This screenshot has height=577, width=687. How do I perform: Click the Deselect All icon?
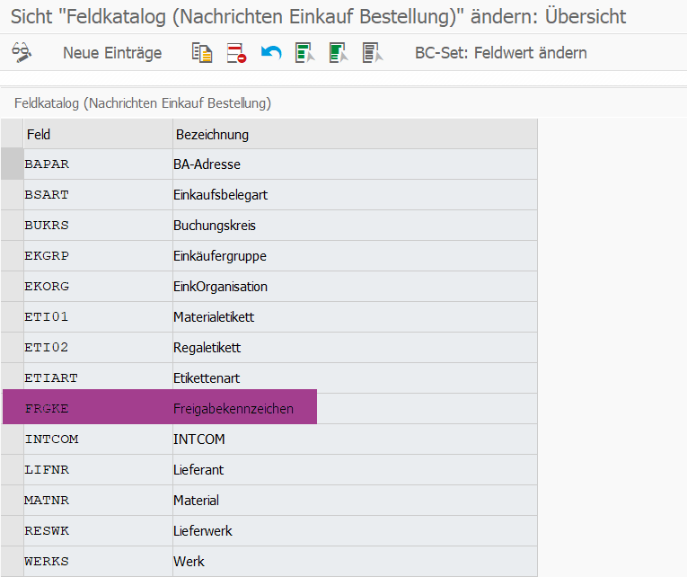[373, 53]
